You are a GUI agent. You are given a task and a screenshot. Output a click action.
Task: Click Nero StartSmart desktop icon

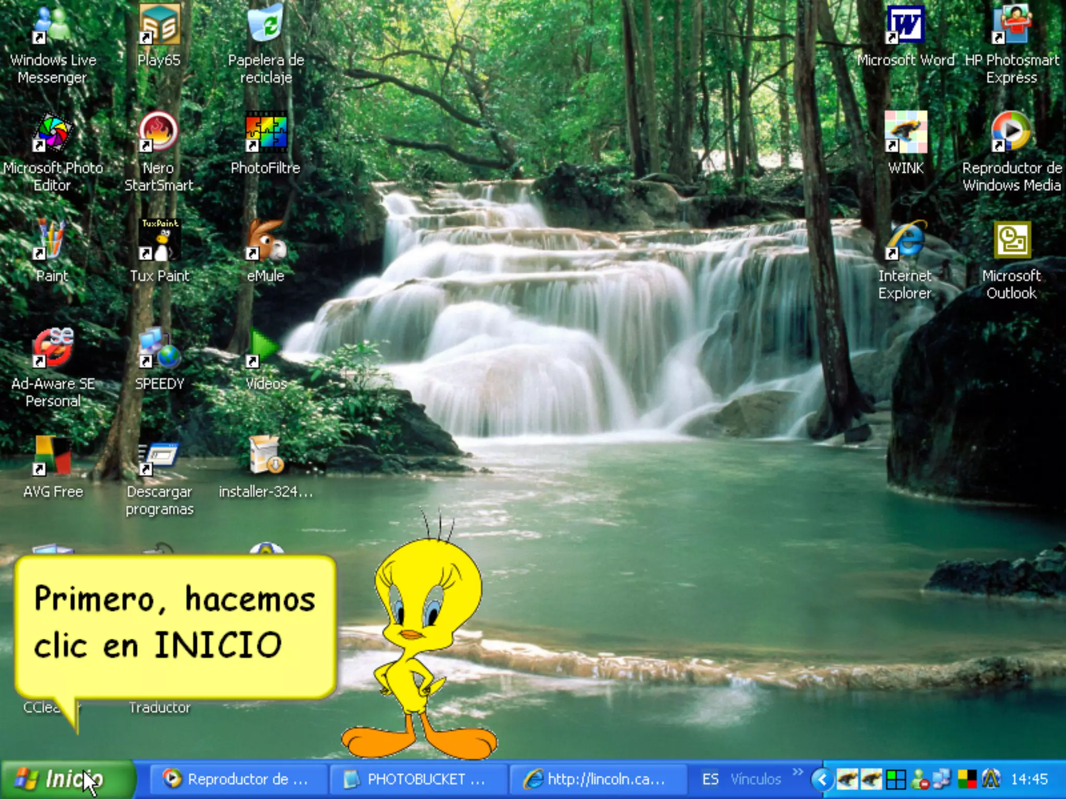[x=159, y=134]
